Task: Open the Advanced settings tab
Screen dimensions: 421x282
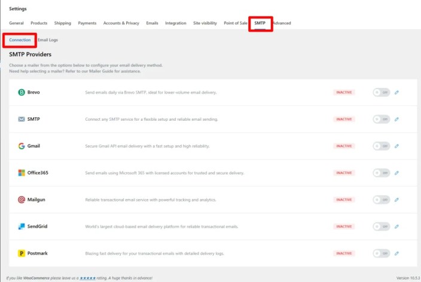Action: click(282, 23)
